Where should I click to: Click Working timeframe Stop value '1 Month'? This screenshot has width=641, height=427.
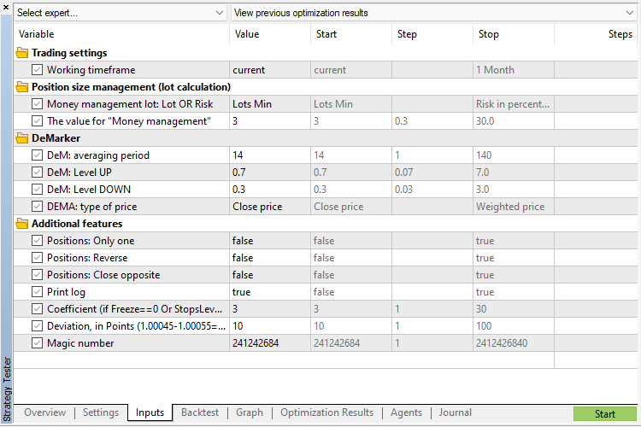click(x=514, y=70)
